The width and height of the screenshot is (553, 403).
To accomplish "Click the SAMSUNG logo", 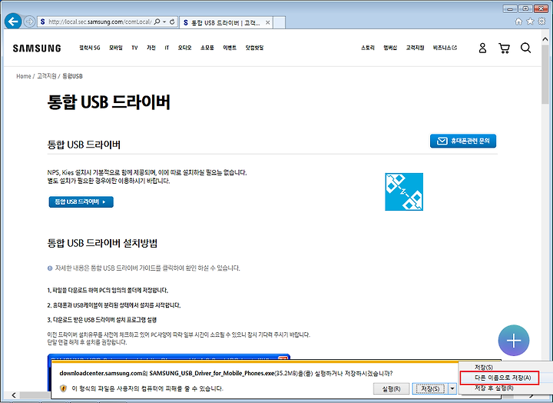I will [37, 48].
